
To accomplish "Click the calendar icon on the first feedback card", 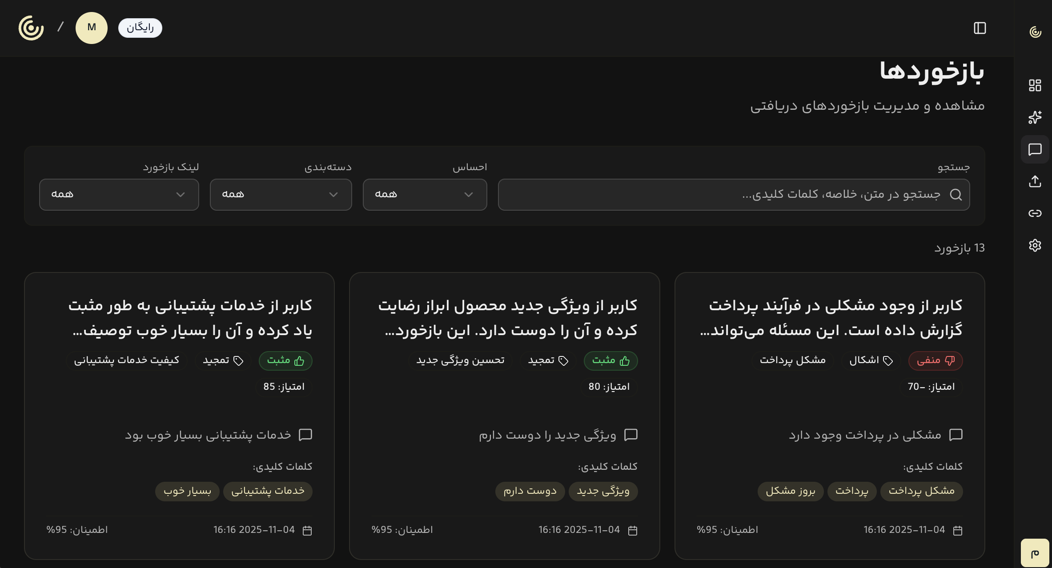I will pos(957,530).
